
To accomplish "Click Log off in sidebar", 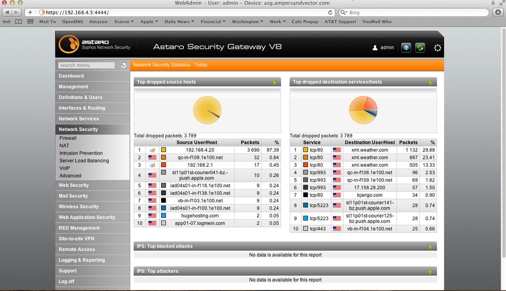I will click(92, 281).
